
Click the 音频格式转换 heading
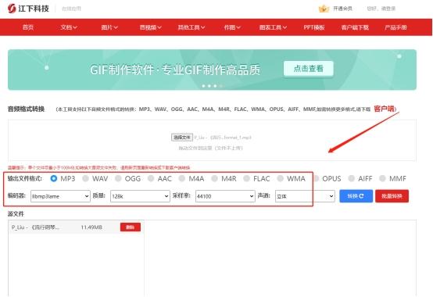(26, 109)
